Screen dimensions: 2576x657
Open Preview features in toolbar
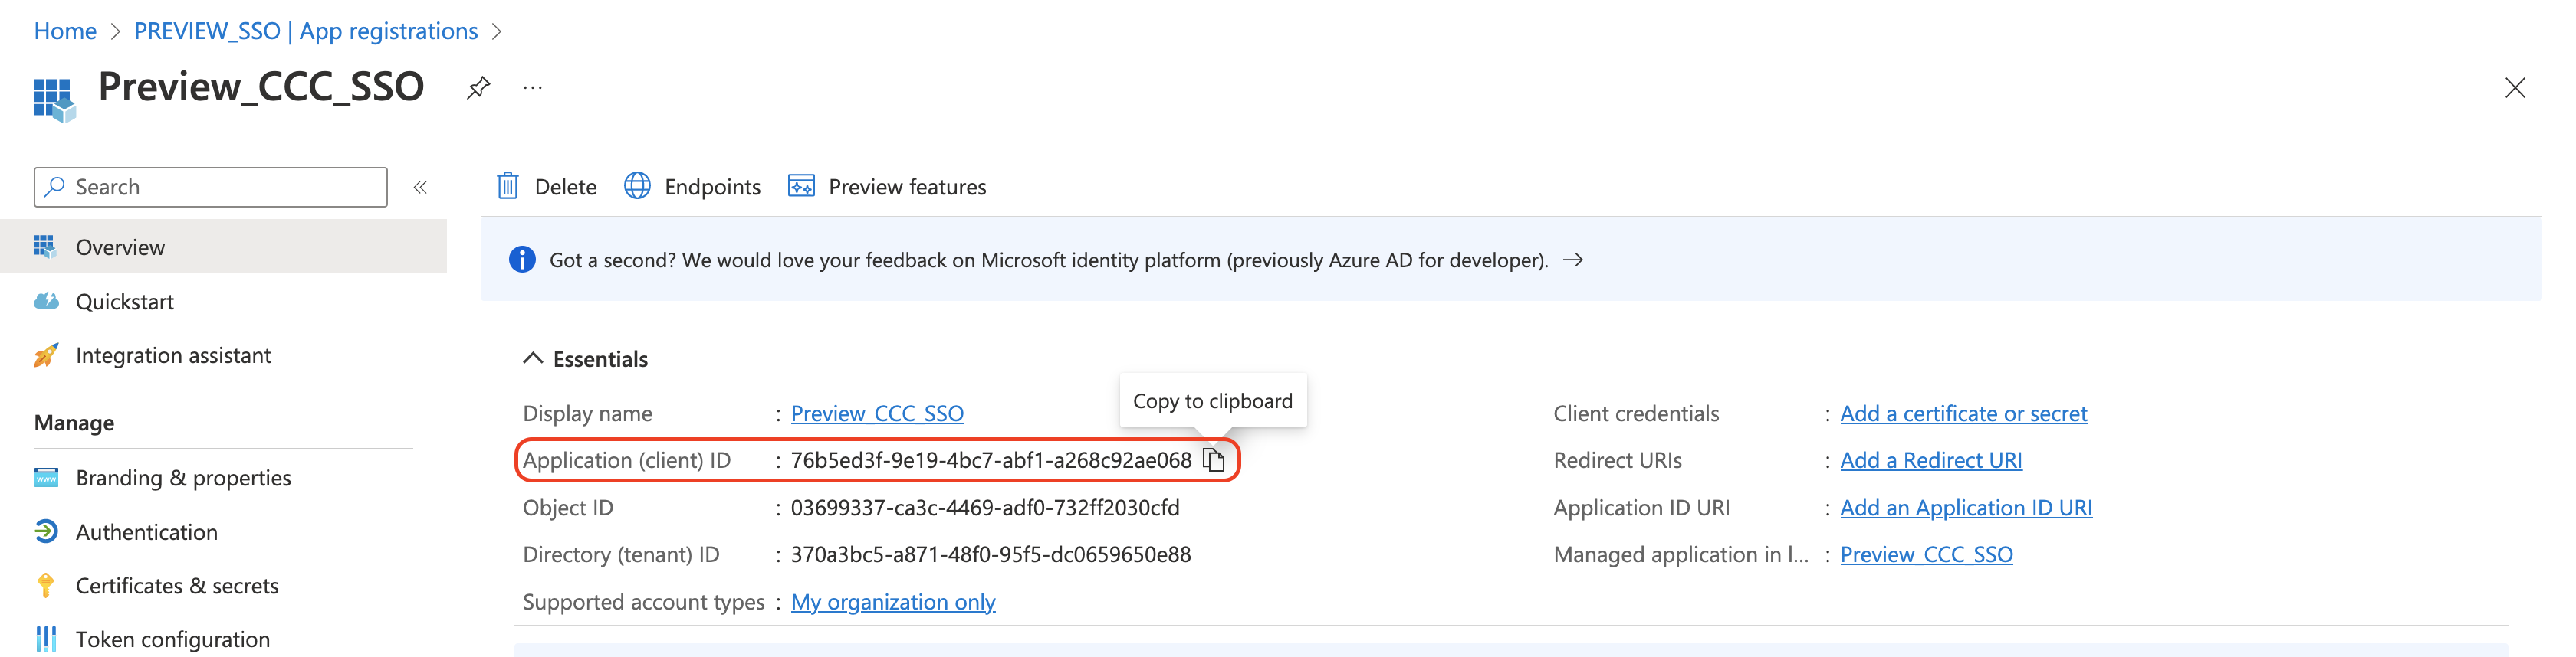[887, 187]
